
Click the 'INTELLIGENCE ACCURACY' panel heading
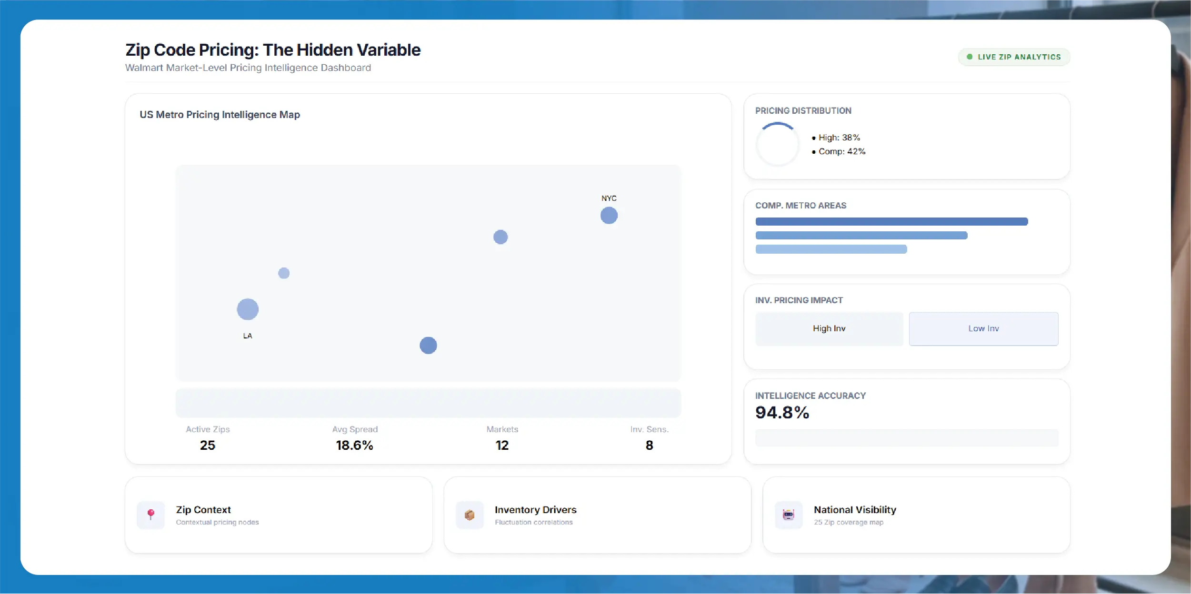click(x=811, y=396)
